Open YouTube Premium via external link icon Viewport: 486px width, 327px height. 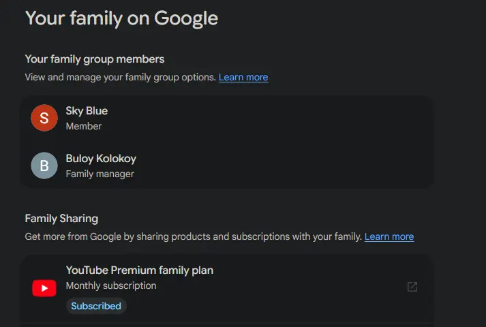[412, 287]
